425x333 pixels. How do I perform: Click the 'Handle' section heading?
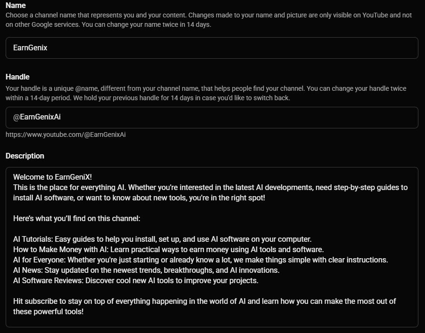tap(17, 77)
